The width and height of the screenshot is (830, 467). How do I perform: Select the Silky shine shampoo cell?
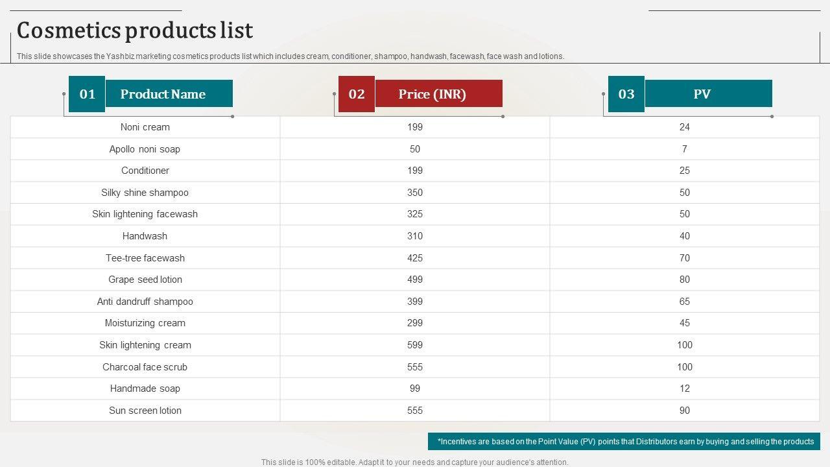pyautogui.click(x=145, y=193)
